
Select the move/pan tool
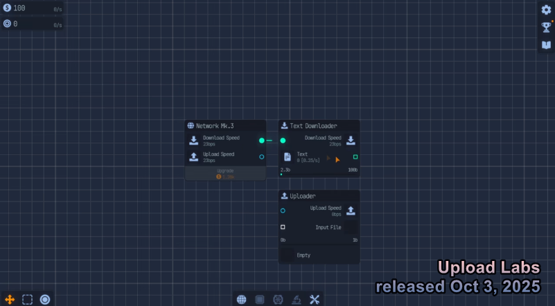pos(10,299)
